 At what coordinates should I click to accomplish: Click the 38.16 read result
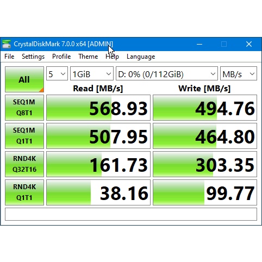(98, 192)
